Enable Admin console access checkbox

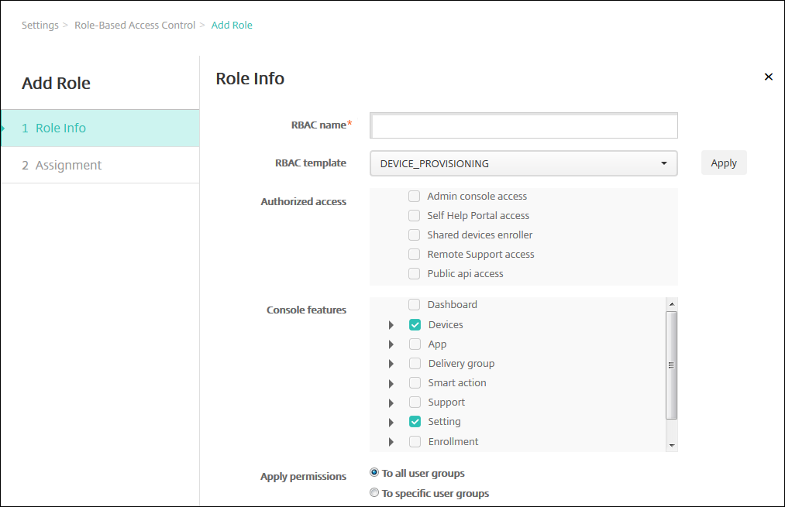tap(415, 197)
